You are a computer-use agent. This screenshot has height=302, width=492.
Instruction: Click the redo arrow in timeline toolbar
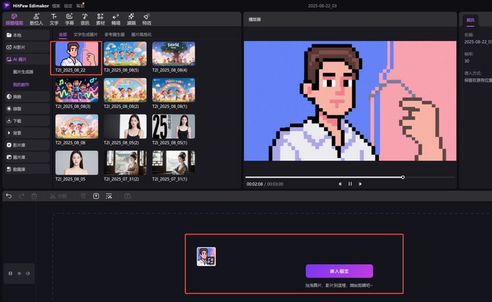pos(21,196)
